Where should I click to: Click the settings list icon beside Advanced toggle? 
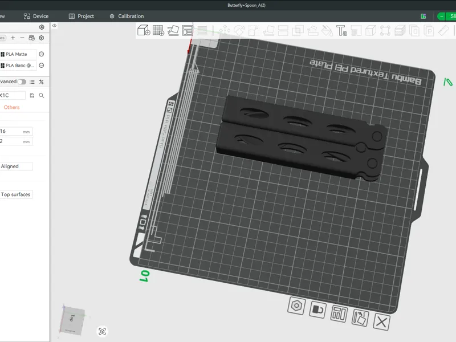32,82
